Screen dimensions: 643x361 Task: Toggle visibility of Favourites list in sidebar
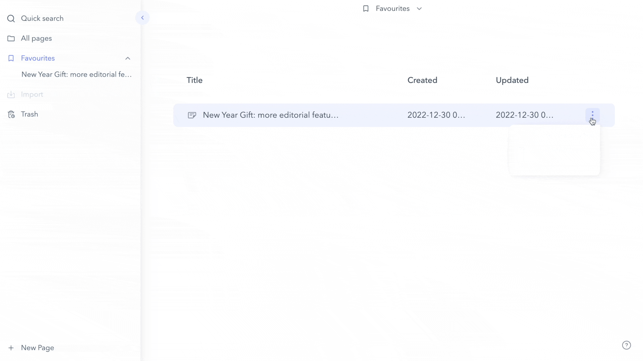click(x=128, y=58)
